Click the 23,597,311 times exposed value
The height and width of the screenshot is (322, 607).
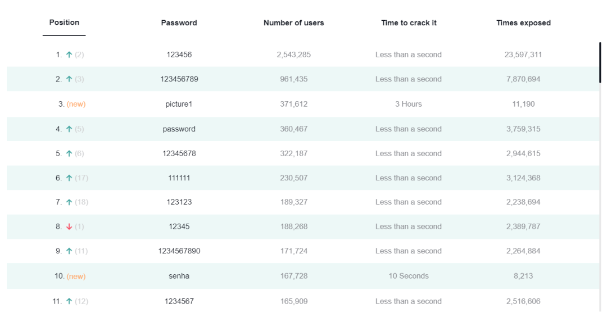[523, 55]
